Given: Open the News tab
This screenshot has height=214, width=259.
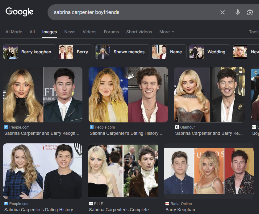Looking at the screenshot, I should pyautogui.click(x=70, y=32).
